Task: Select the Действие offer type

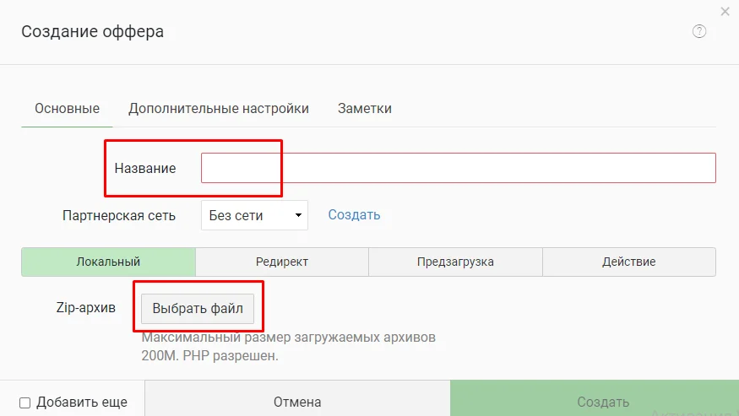Action: (x=628, y=262)
